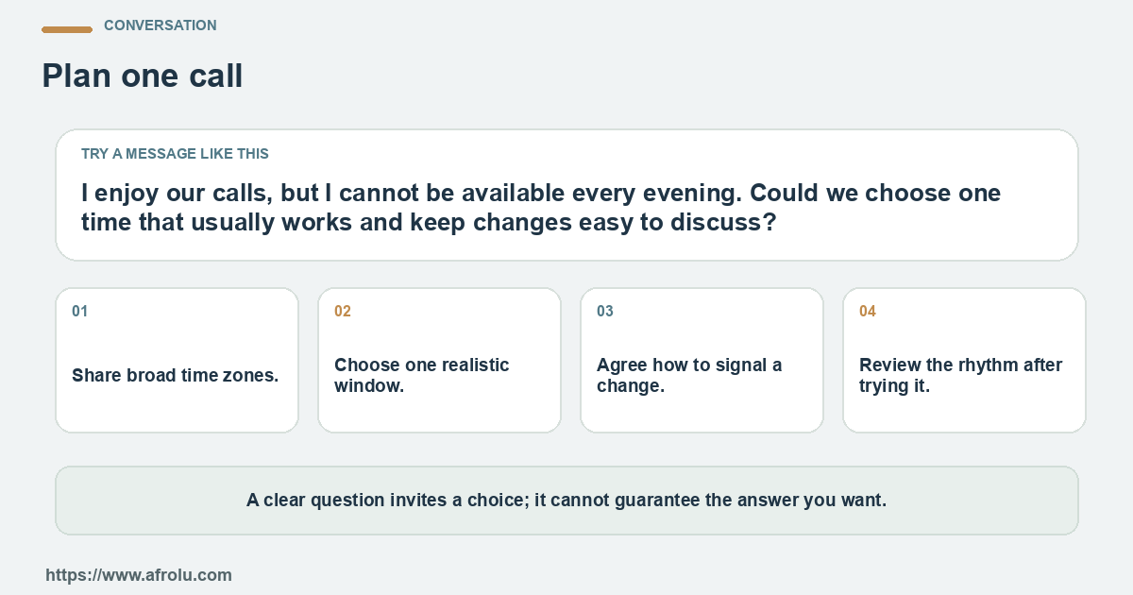This screenshot has height=595, width=1133.
Task: Click the text 'Agree how to signal a change.'
Action: pyautogui.click(x=689, y=375)
